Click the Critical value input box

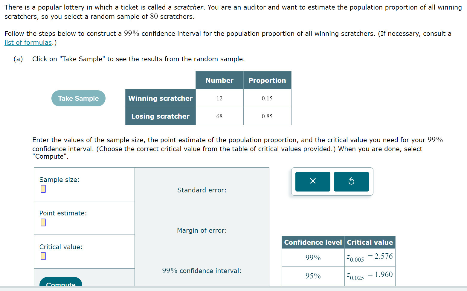point(43,256)
